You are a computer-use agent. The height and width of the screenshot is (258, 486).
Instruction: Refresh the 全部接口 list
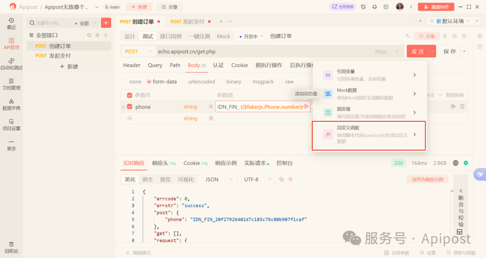click(89, 36)
